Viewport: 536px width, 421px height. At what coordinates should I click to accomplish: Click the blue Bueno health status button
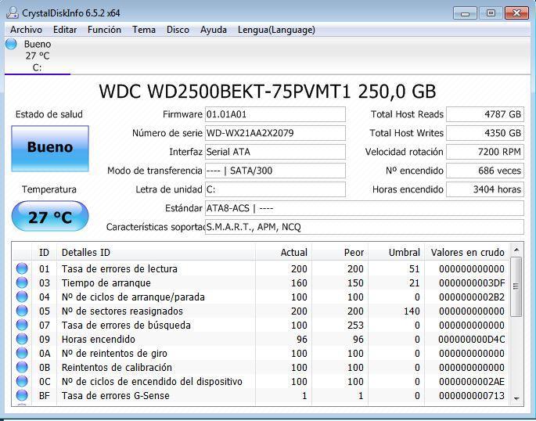pyautogui.click(x=50, y=149)
